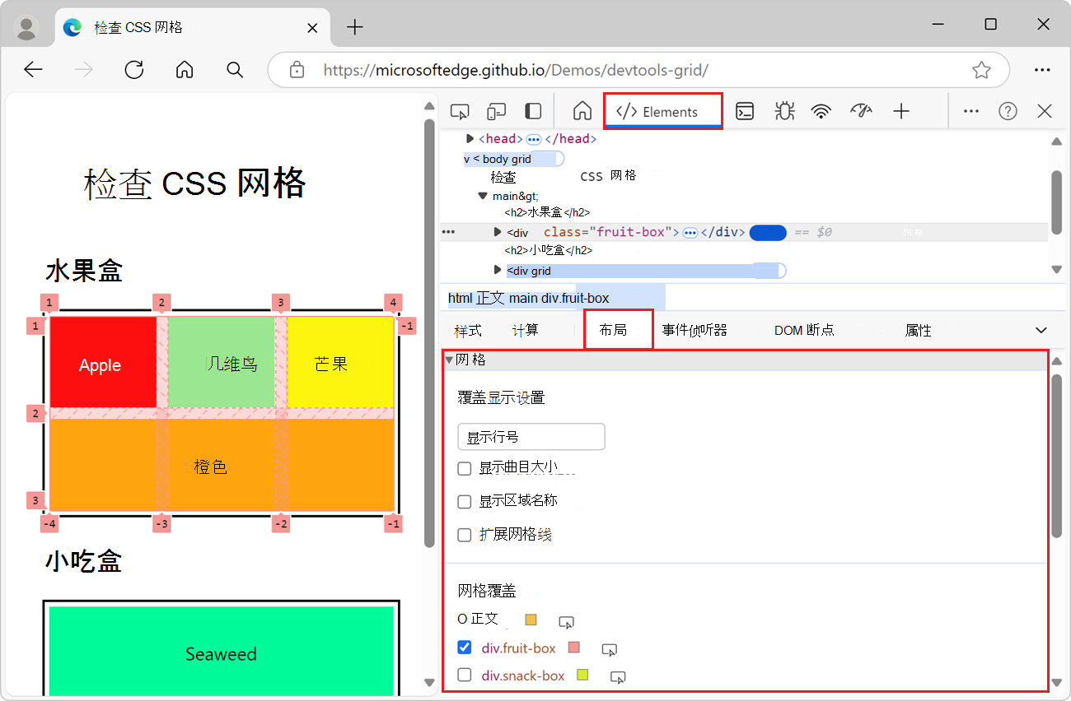Screen dimensions: 1071x701
Task: Open the Network tool wifi icon
Action: coord(821,112)
